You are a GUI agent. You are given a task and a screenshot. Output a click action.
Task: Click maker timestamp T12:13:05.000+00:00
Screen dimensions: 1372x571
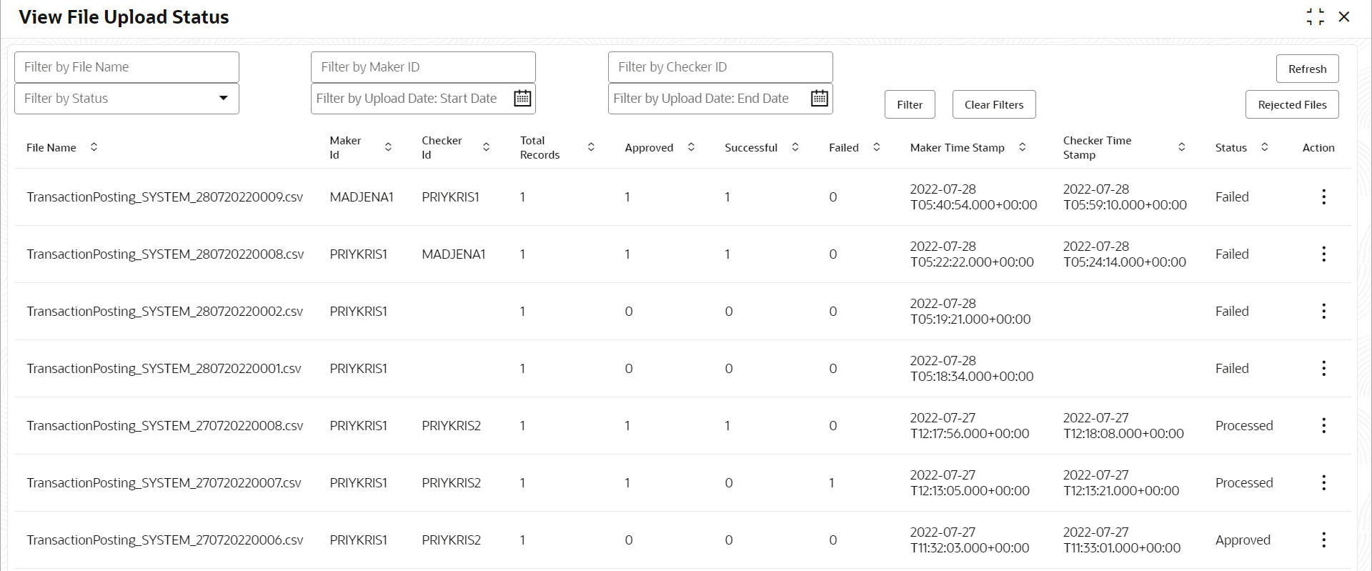tap(970, 491)
